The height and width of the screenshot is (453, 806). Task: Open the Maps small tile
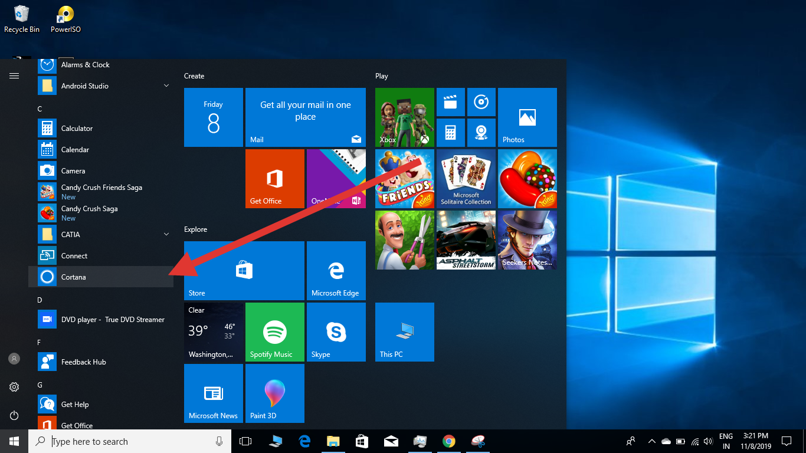pos(481,133)
